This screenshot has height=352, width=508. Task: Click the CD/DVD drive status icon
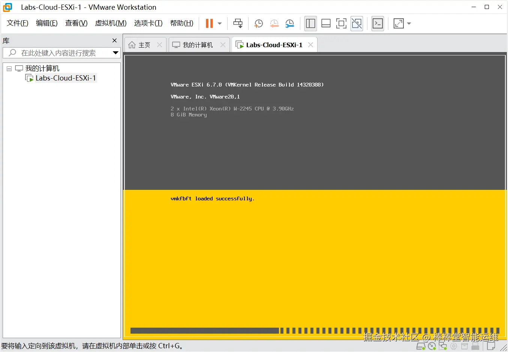[x=432, y=346]
